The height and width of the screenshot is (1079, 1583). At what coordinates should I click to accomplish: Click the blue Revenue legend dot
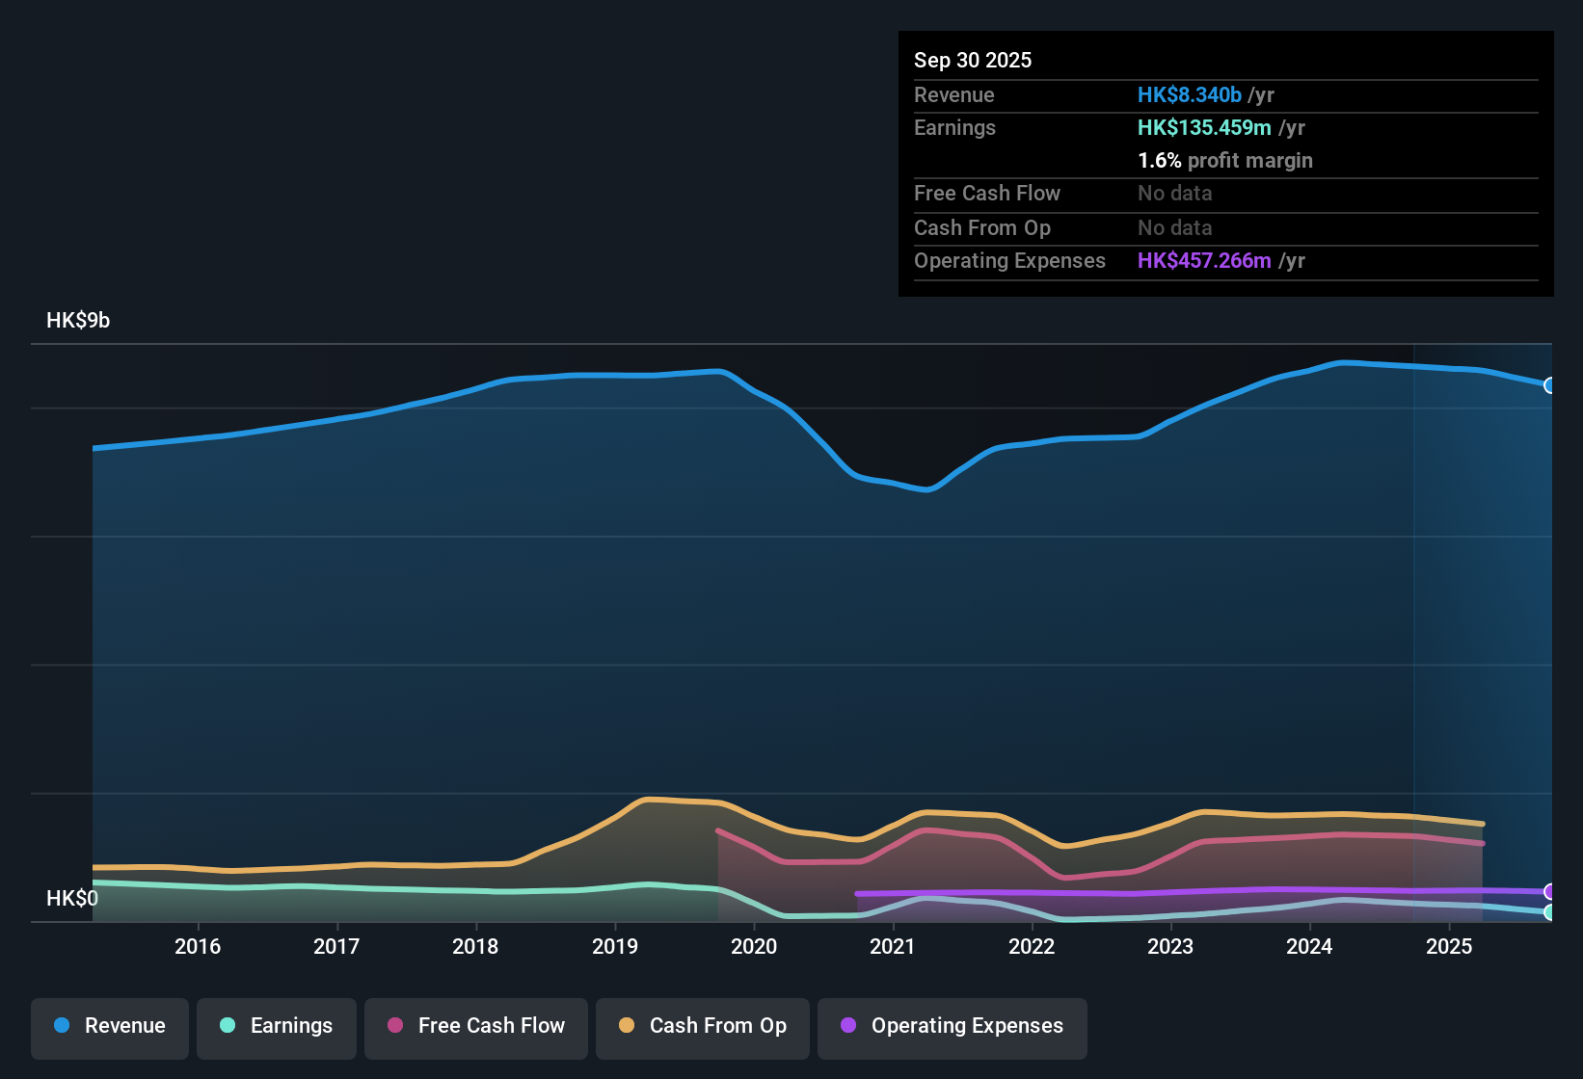tap(62, 1026)
